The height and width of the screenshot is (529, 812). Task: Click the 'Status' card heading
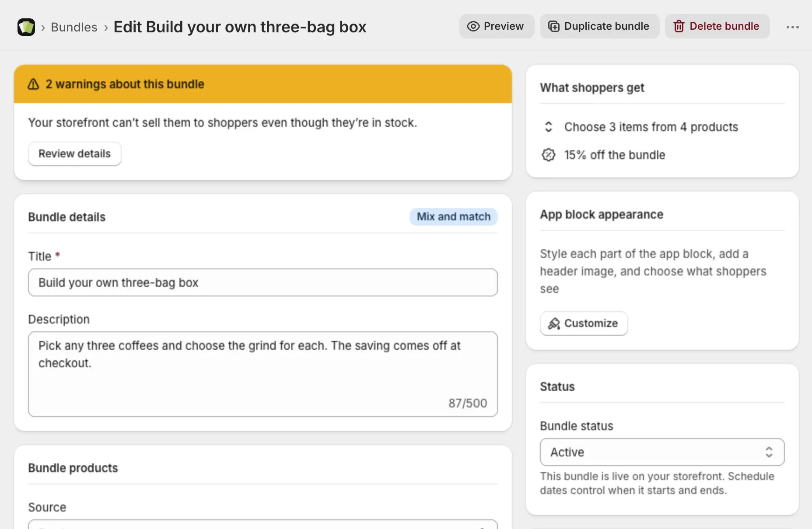pyautogui.click(x=557, y=386)
